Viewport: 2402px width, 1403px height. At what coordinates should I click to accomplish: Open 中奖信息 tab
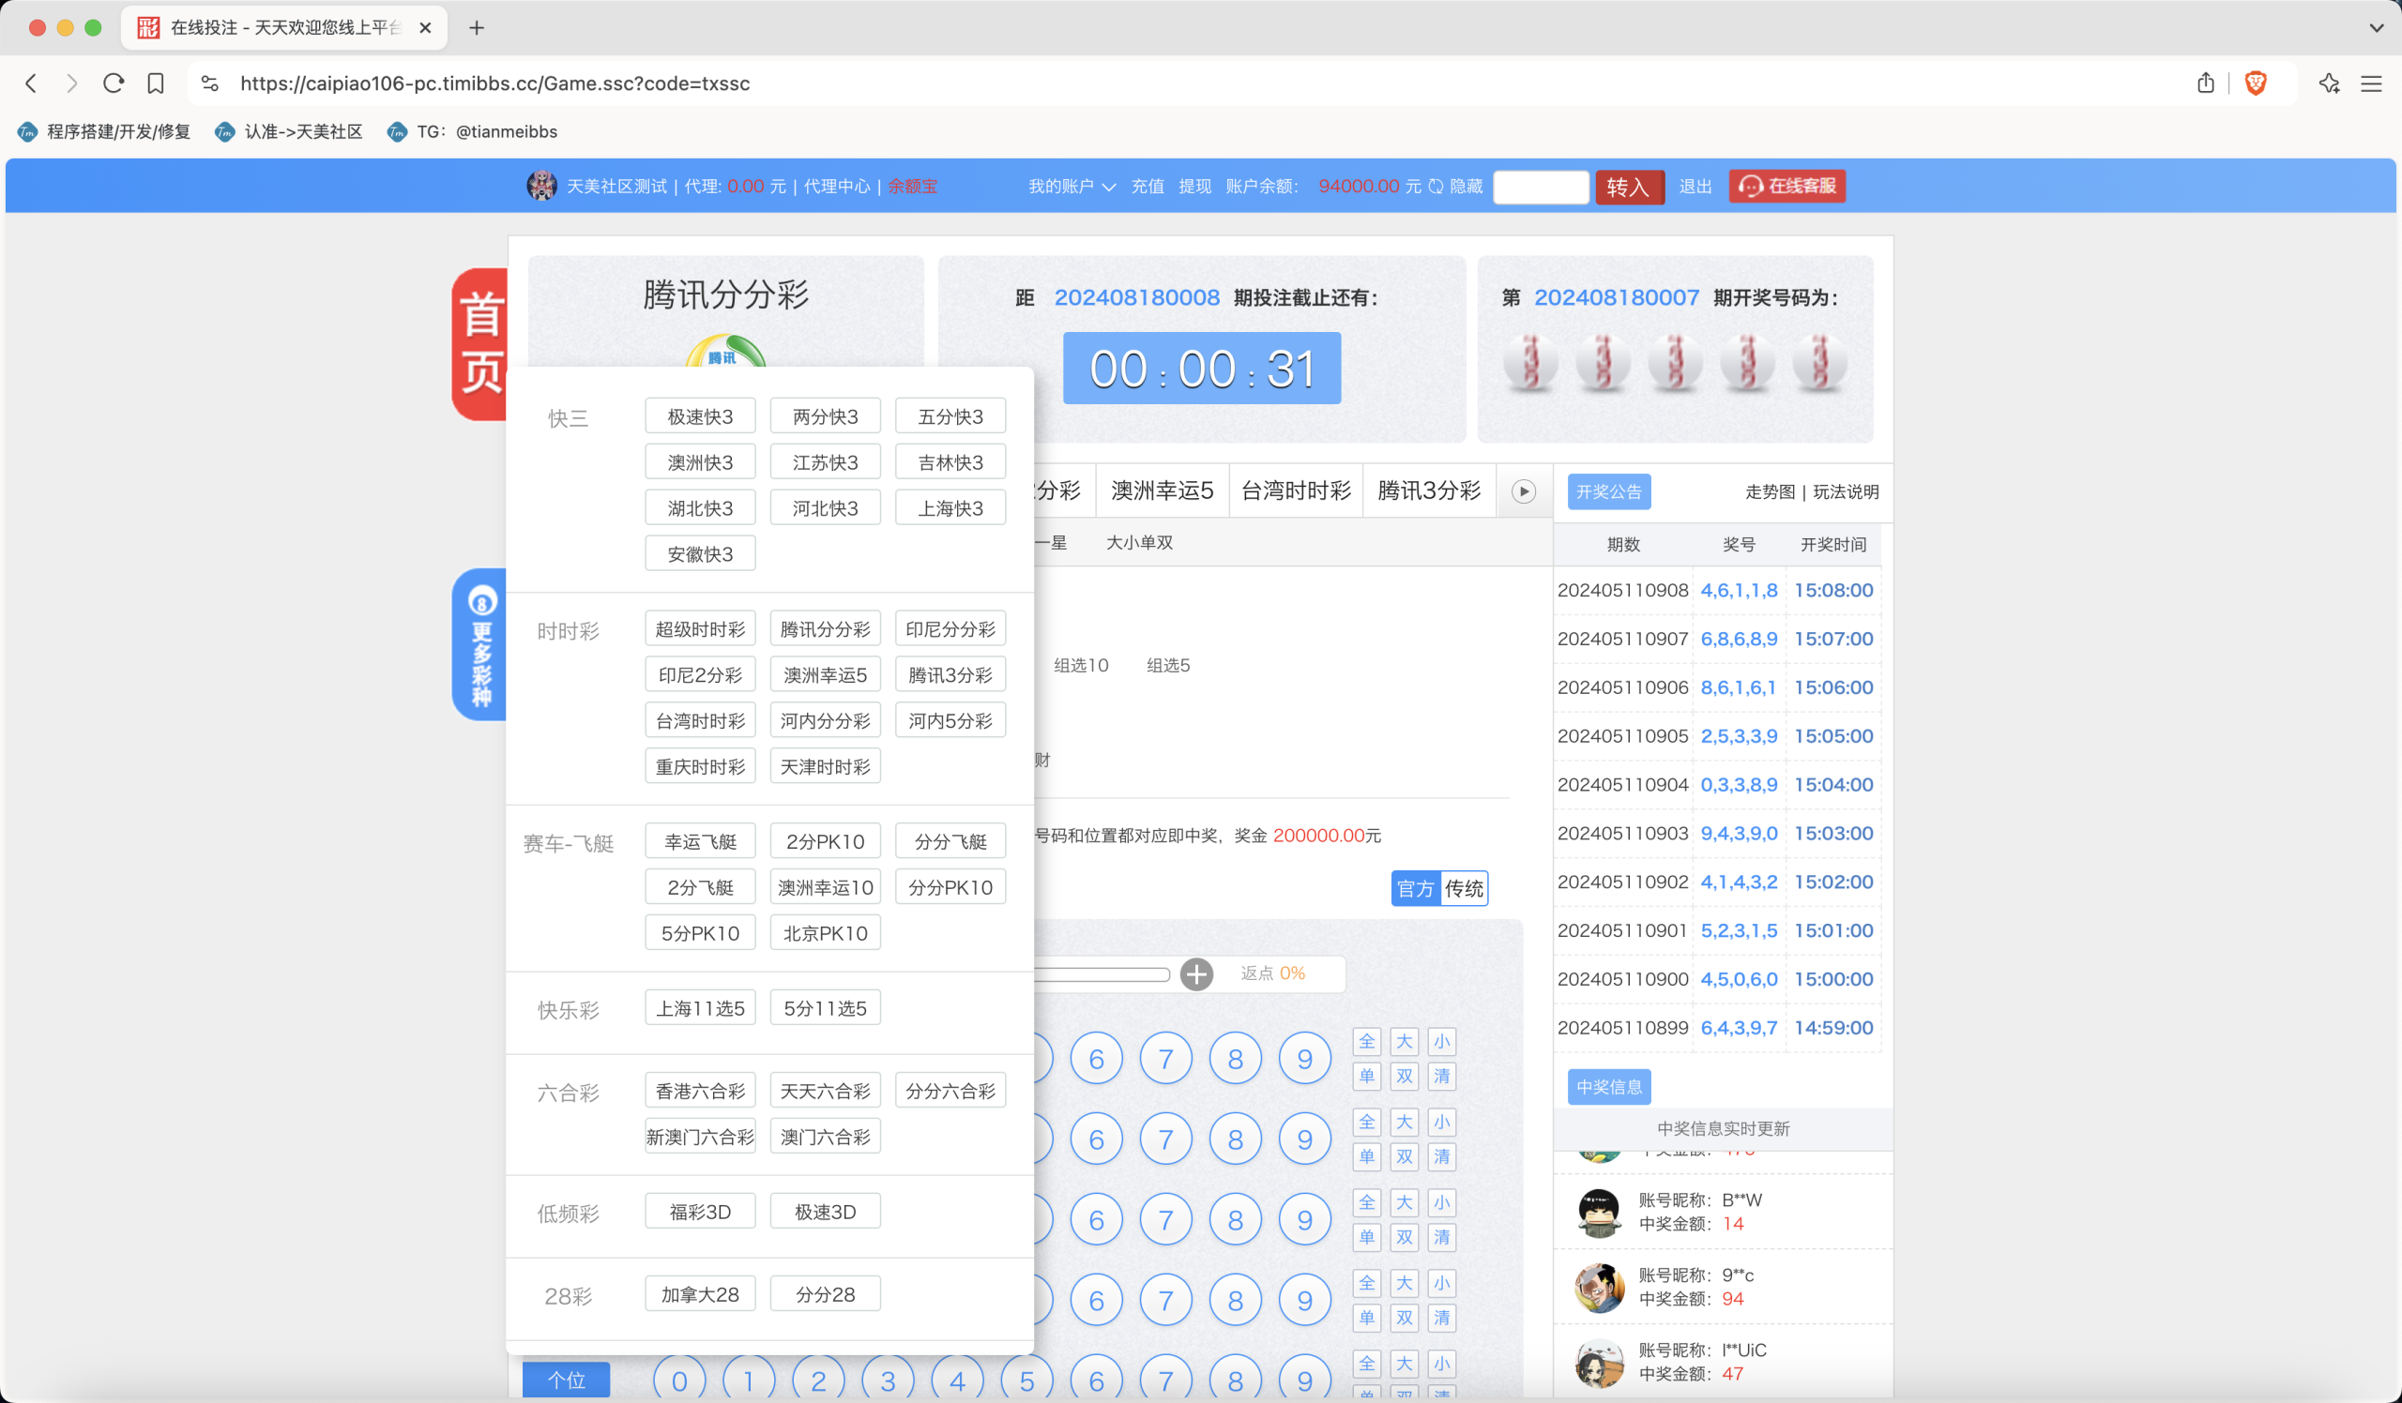click(1609, 1087)
